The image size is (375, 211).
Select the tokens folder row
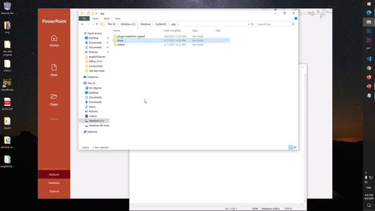click(171, 45)
